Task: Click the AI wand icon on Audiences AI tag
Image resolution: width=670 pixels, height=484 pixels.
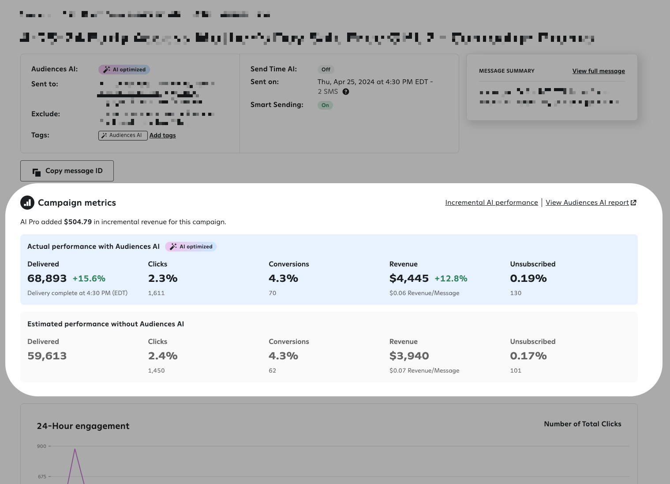Action: [104, 136]
